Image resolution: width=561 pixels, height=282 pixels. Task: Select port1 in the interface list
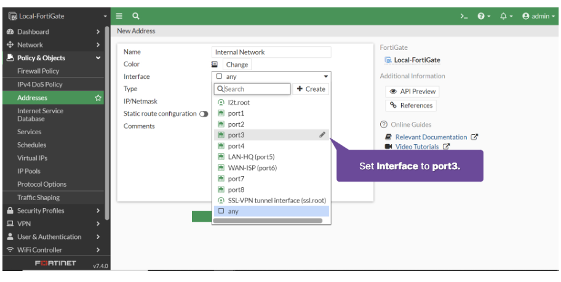(x=271, y=113)
